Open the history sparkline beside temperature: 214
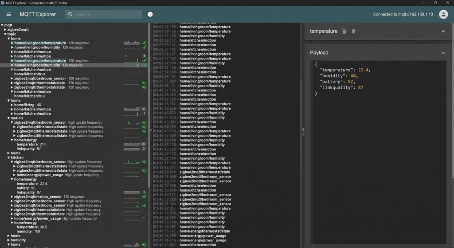This screenshot has width=454, height=248. click(131, 144)
